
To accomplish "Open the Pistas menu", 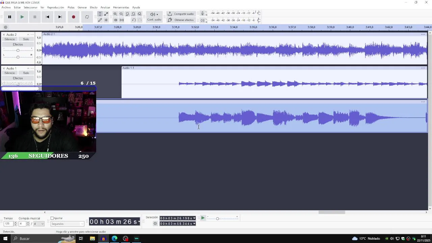I will click(x=71, y=7).
